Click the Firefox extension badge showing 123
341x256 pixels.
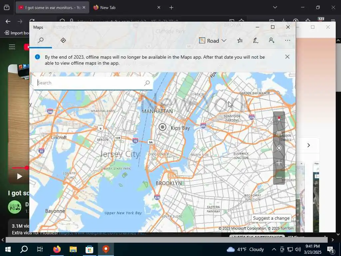tap(321, 20)
